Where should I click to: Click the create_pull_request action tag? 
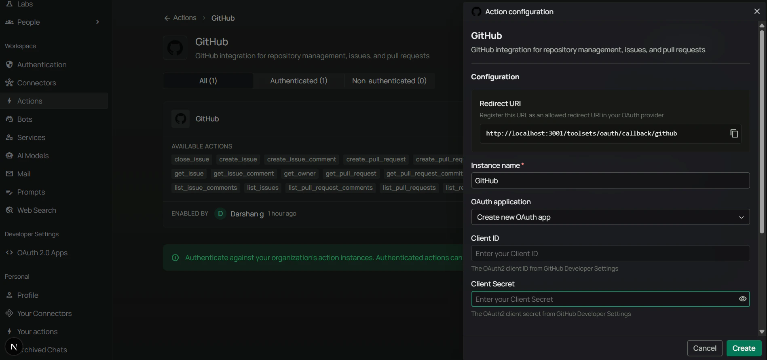376,159
